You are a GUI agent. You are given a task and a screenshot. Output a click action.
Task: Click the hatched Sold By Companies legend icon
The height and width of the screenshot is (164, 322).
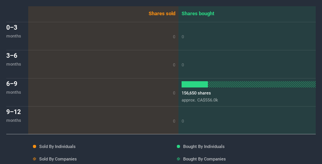coord(35,159)
